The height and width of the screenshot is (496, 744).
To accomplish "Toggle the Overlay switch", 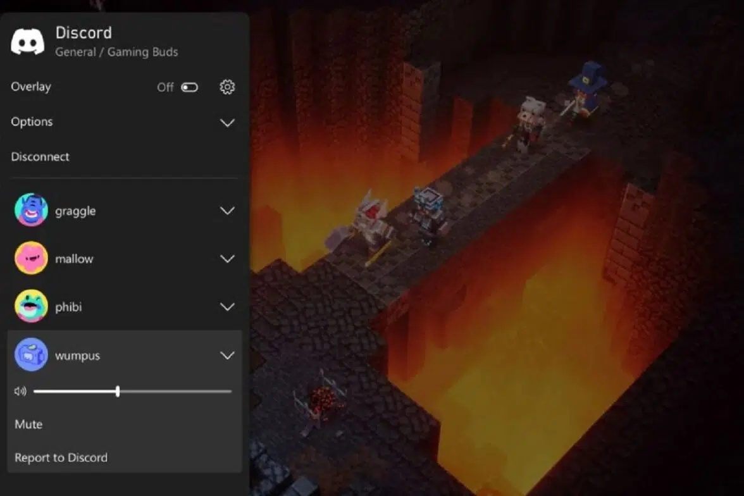I will [189, 87].
